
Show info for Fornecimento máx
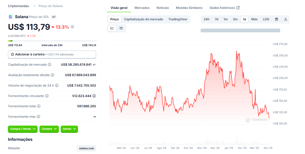(x=38, y=117)
